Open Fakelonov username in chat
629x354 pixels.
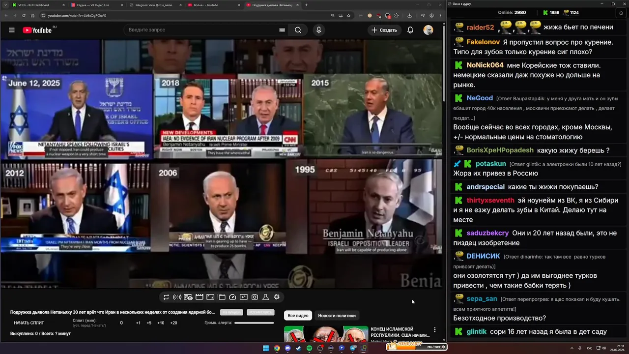point(483,42)
